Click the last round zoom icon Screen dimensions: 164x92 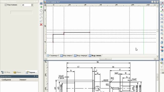tap(162, 33)
